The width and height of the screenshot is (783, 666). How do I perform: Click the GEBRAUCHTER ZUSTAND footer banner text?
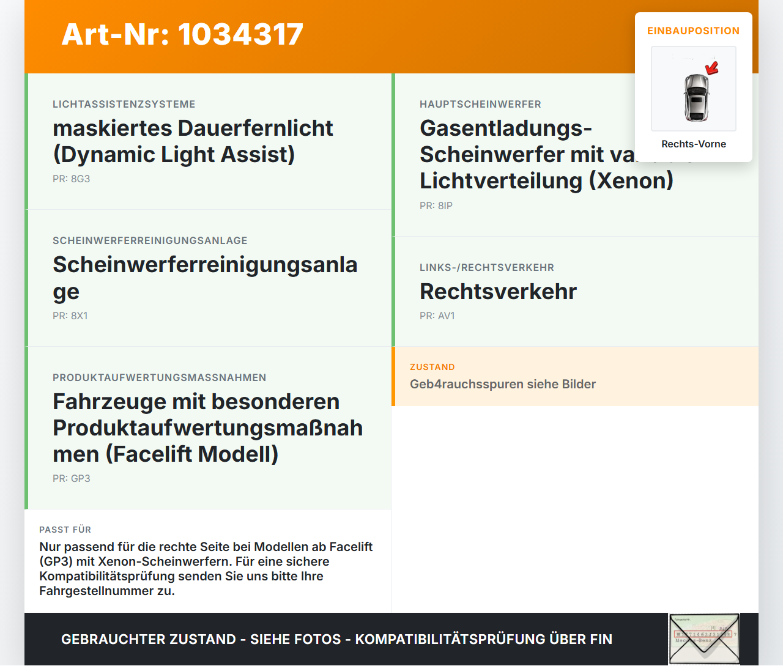336,639
